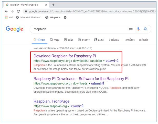Open เครื่องมือ search tools

[144, 40]
